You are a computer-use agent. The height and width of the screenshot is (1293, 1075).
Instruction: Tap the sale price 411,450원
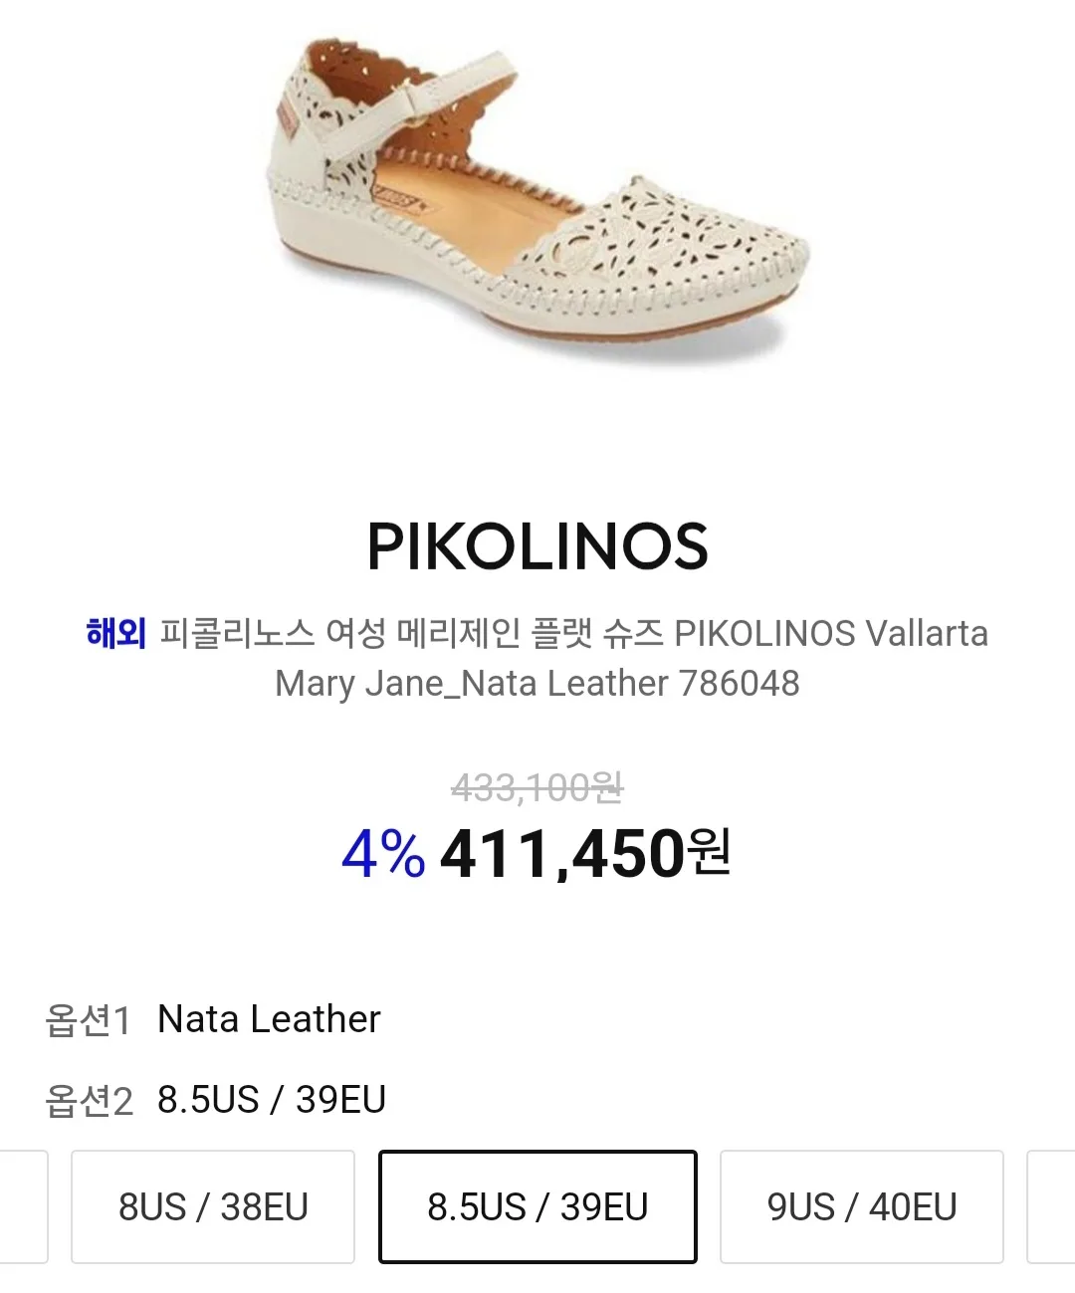click(586, 854)
